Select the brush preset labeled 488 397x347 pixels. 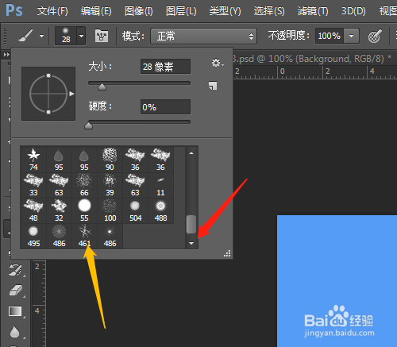click(160, 210)
